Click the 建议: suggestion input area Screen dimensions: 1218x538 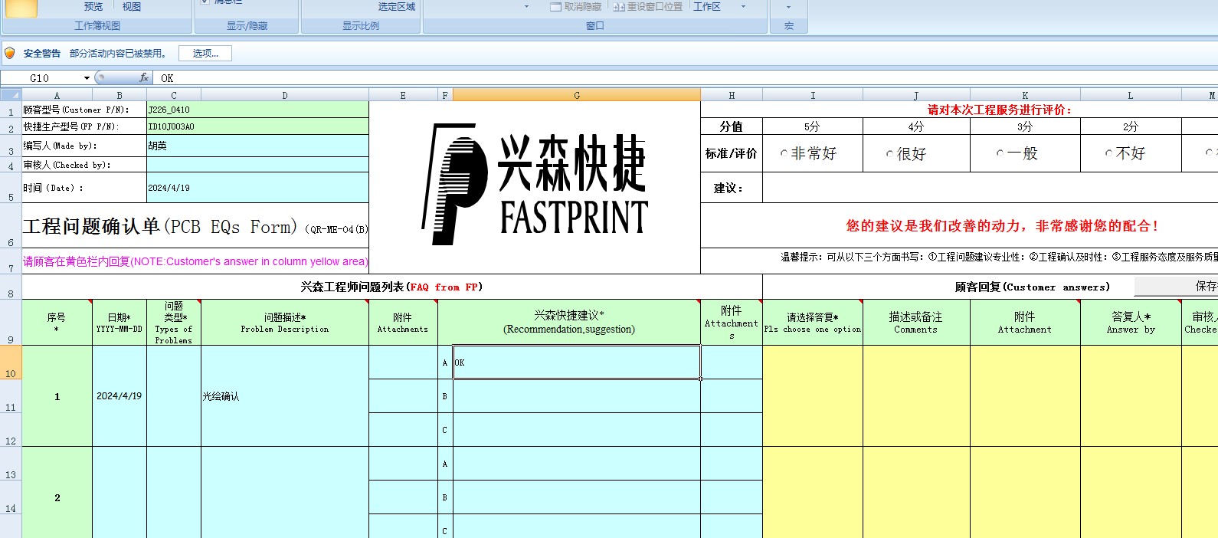point(990,188)
